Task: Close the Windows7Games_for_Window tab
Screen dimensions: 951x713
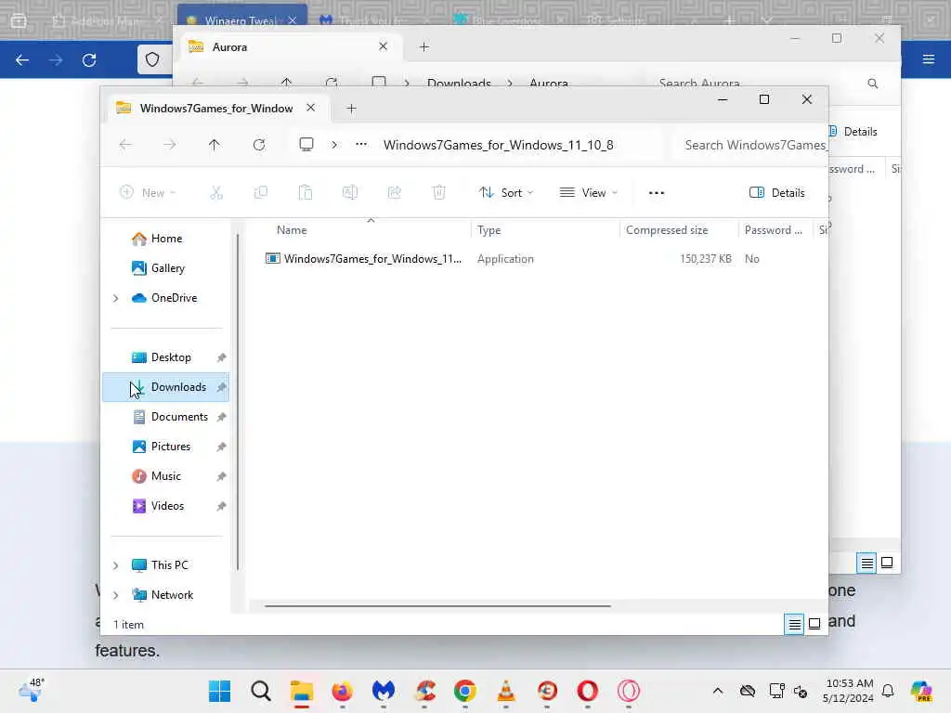Action: (x=310, y=108)
